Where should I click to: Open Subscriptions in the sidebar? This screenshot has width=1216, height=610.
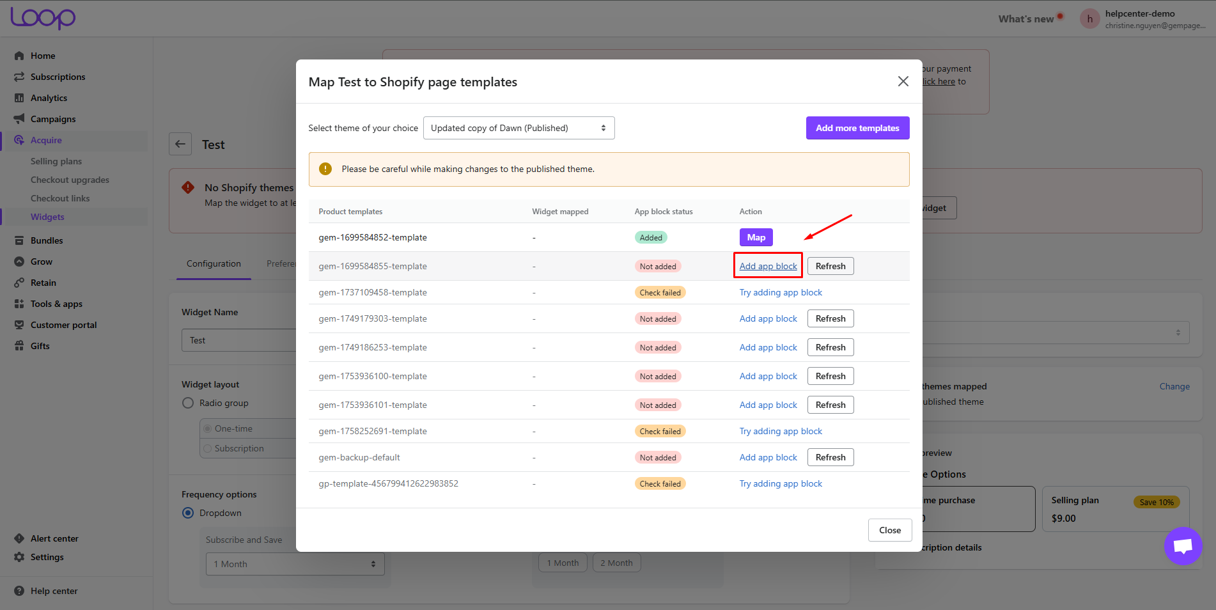[58, 77]
